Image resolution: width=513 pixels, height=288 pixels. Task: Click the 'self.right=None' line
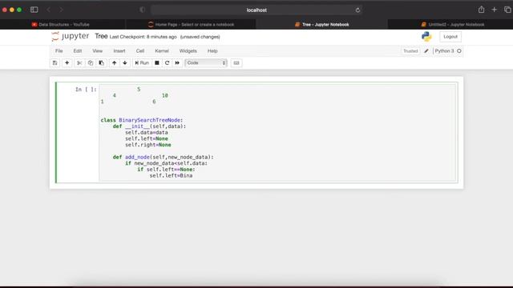coord(147,145)
